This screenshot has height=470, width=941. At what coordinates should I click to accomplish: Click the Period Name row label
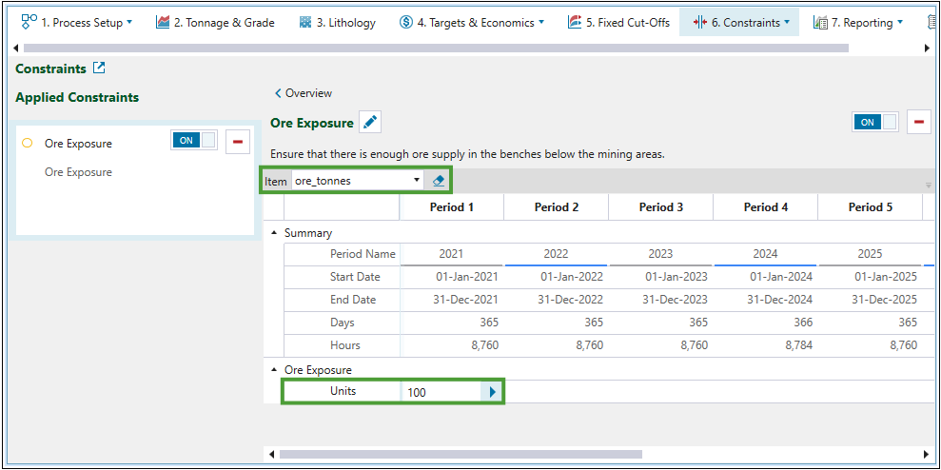point(363,254)
